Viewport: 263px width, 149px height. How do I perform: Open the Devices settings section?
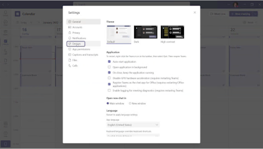[x=76, y=44]
